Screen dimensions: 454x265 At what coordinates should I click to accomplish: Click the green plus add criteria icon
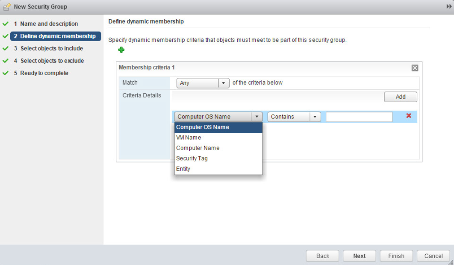(121, 50)
